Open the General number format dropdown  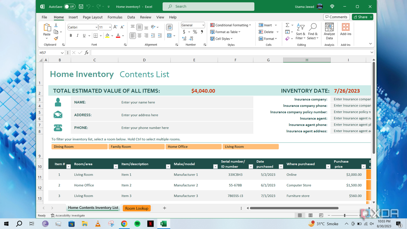[203, 25]
